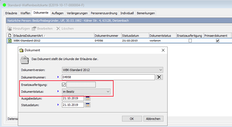Click the document column header icon
This screenshot has height=127, width=232.
[x=10, y=36]
